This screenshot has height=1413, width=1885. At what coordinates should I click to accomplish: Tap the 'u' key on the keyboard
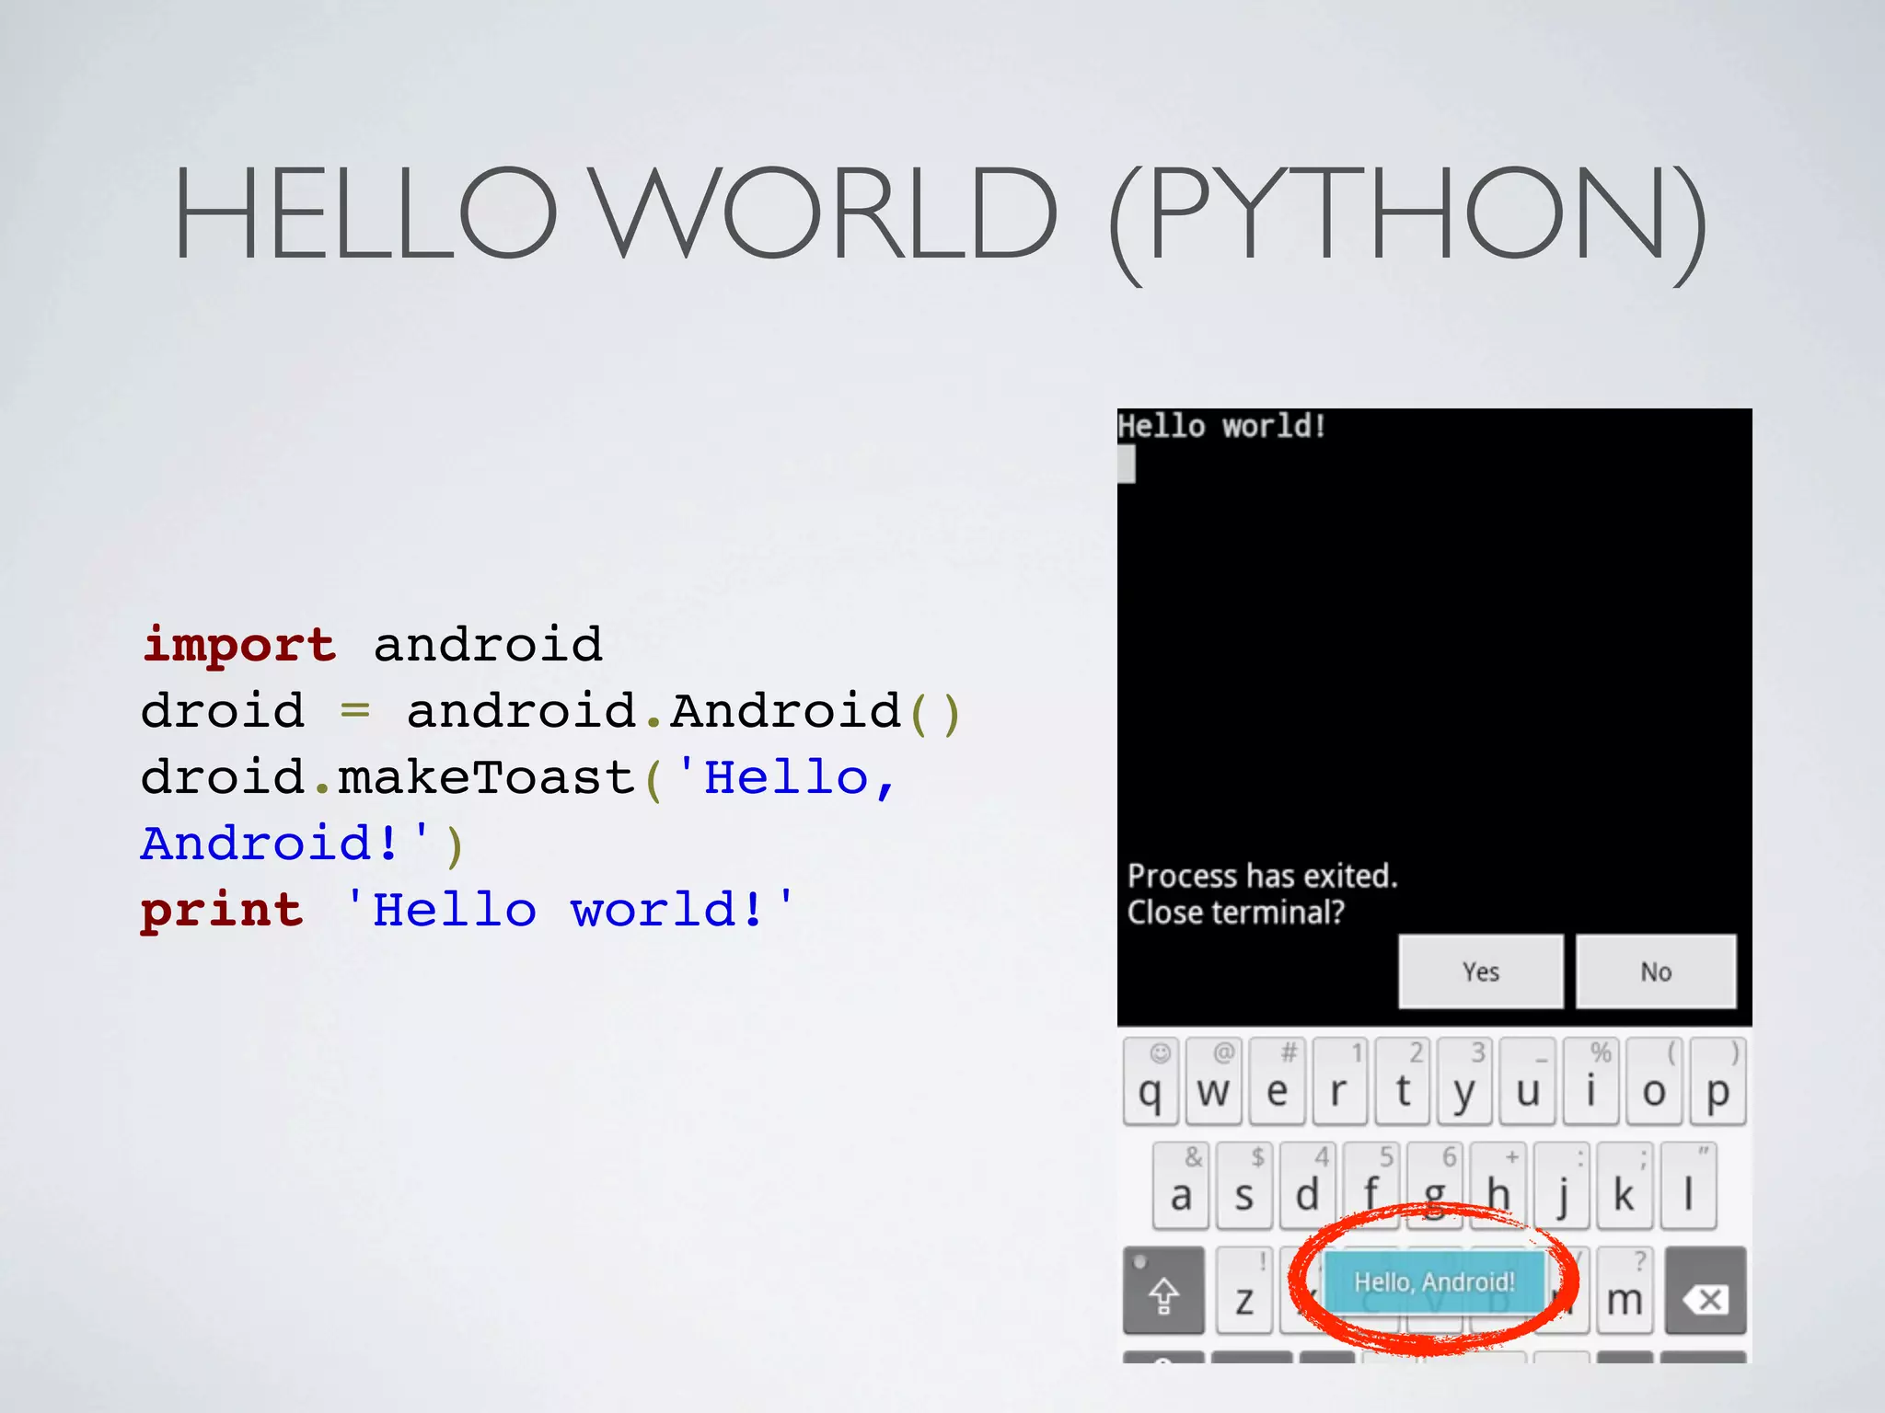1528,1082
